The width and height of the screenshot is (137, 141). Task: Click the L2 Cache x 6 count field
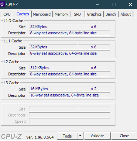94,68
